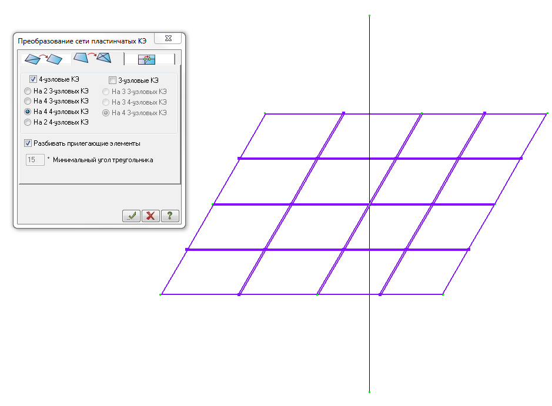Image resolution: width=552 pixels, height=406 pixels.
Task: Open help with the question mark button
Action: [170, 216]
